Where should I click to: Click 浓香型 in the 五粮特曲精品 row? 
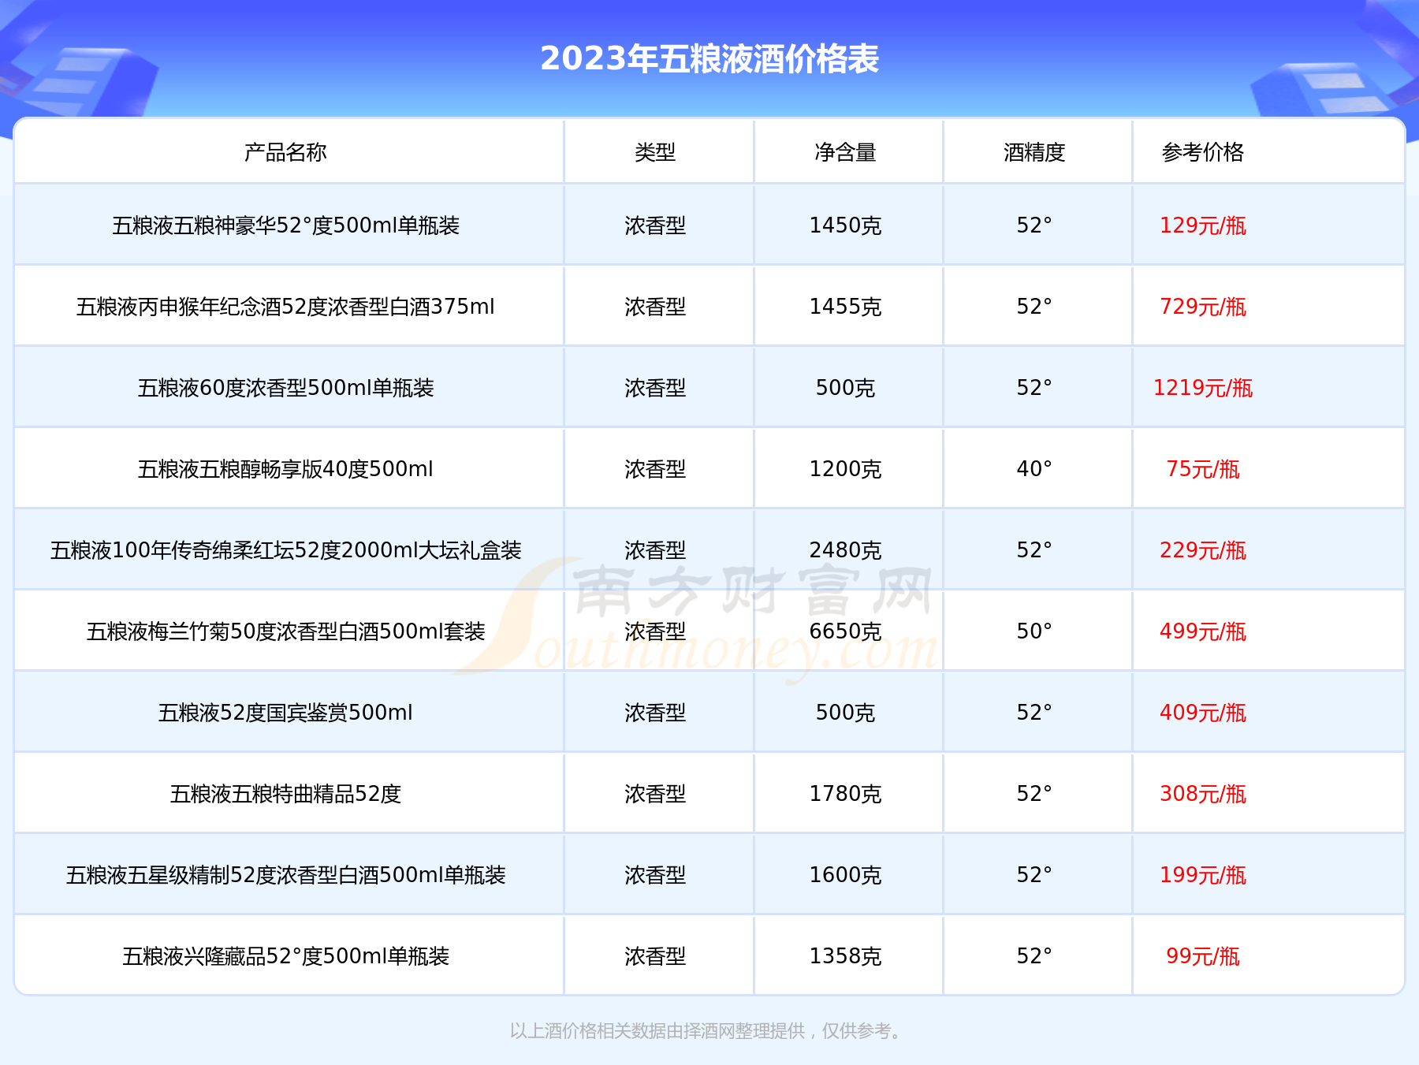coord(655,794)
